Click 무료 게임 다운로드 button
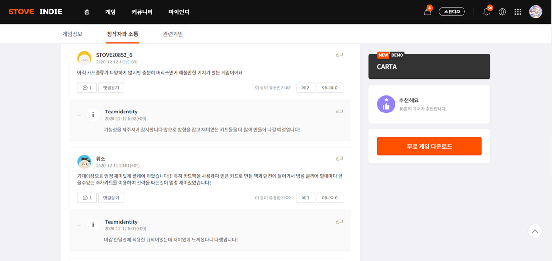The image size is (552, 261). coord(429,146)
